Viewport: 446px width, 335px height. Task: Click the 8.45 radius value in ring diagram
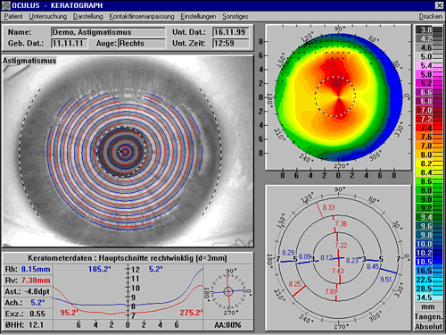373,266
